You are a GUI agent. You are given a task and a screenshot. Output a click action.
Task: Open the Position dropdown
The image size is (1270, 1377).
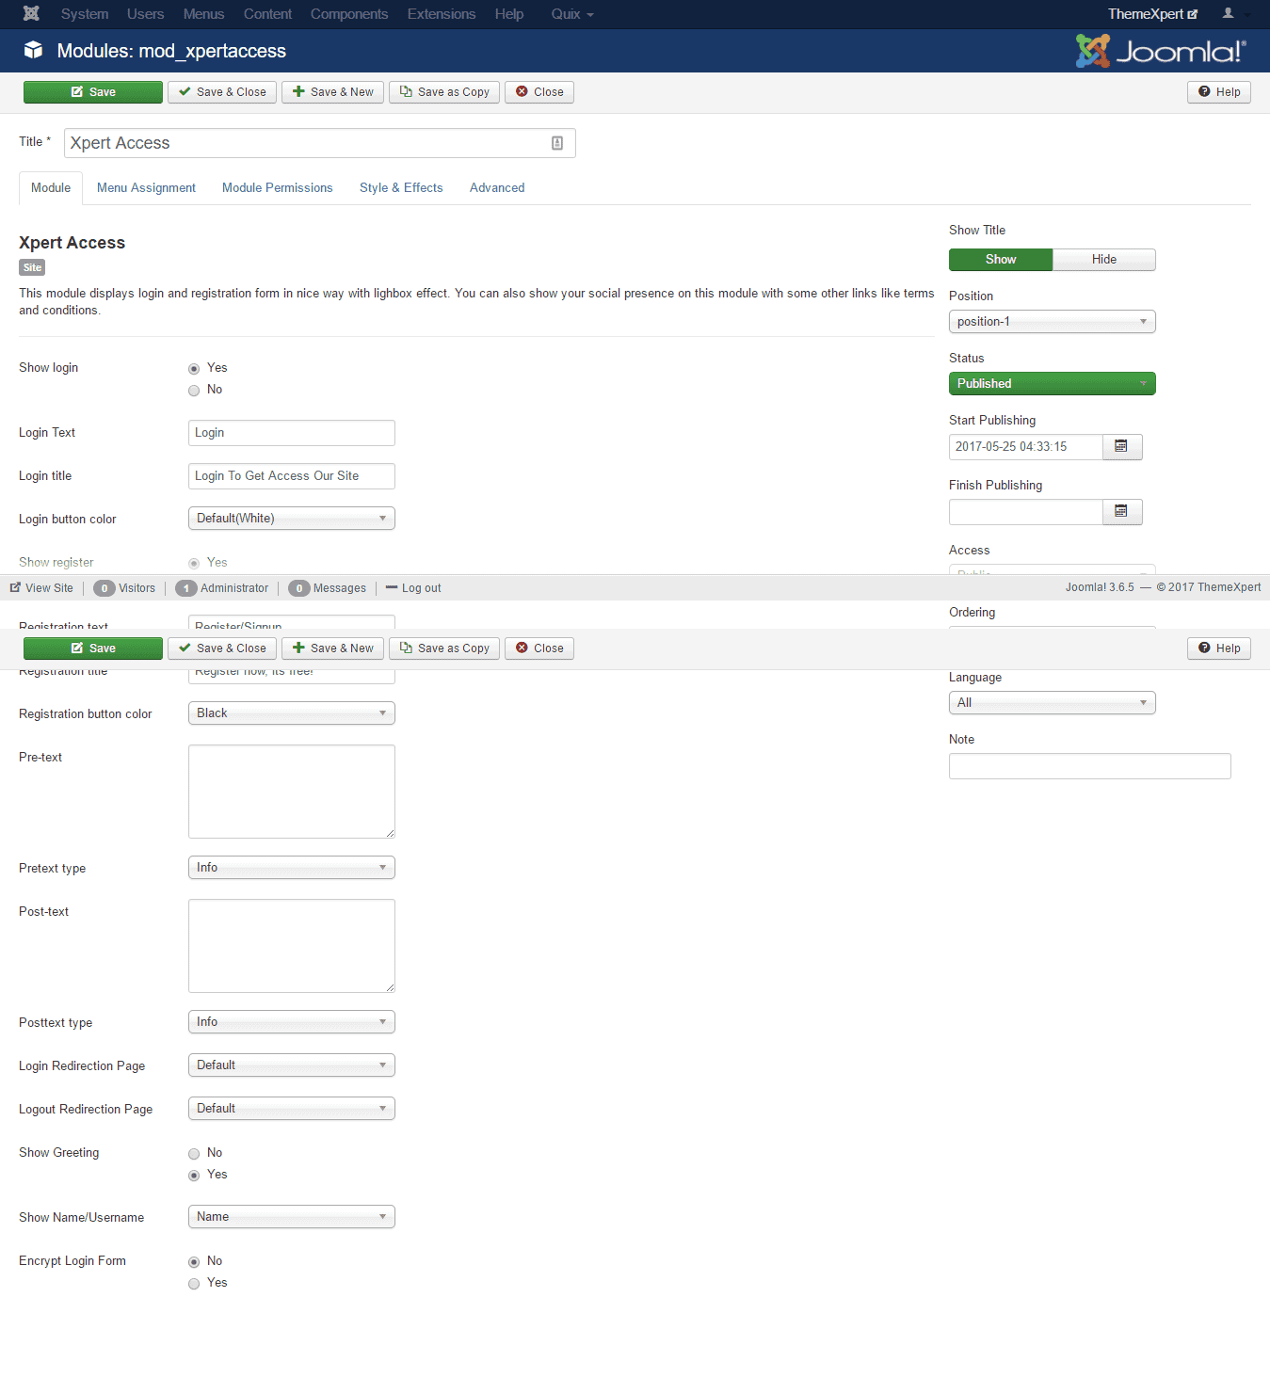click(1052, 322)
